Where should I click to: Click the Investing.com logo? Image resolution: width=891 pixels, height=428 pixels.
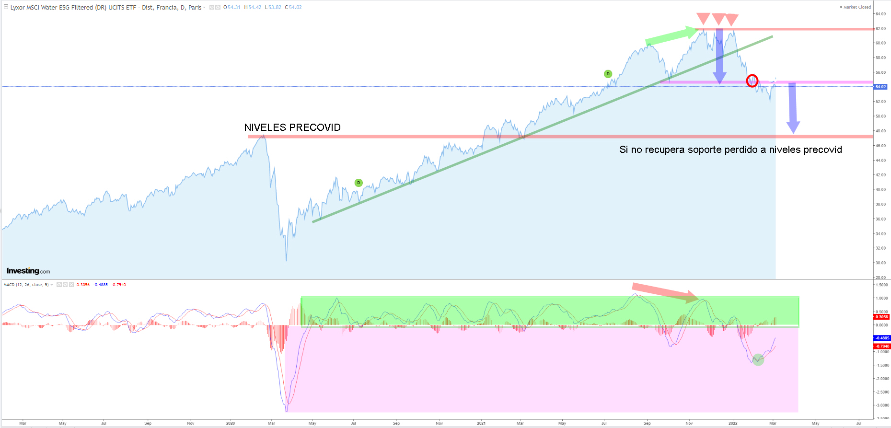tap(28, 271)
